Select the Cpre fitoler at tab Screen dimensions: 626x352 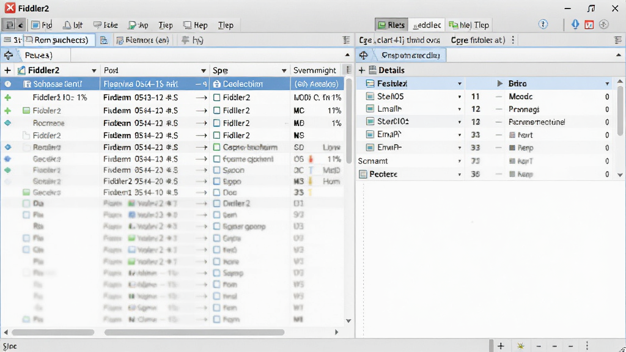click(x=478, y=40)
